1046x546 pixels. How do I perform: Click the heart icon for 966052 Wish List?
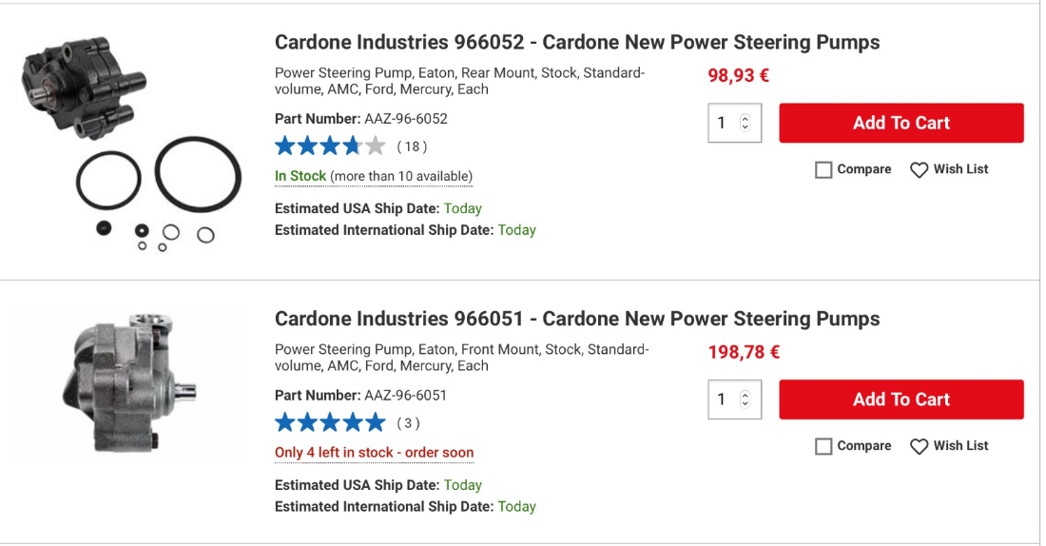point(919,170)
